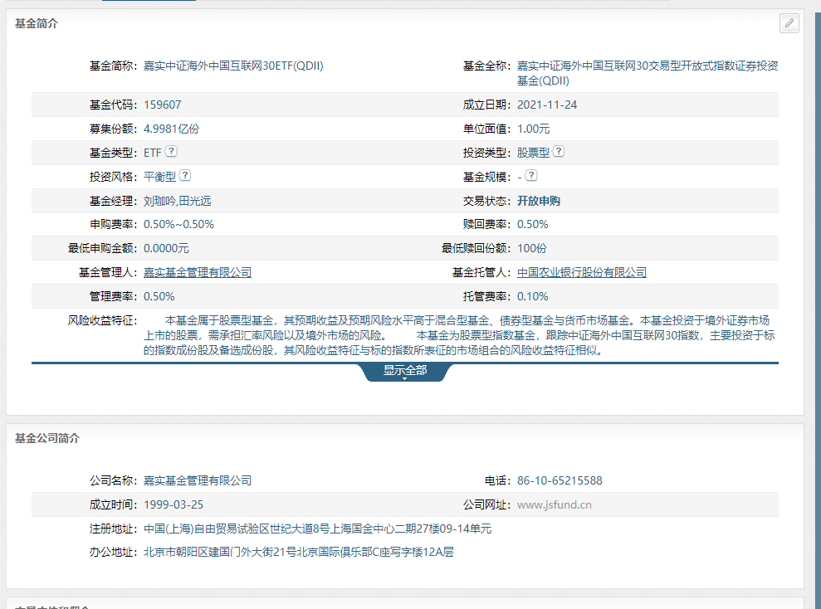Open the help tooltip icon after 平衡型
This screenshot has width=821, height=609.
point(185,176)
